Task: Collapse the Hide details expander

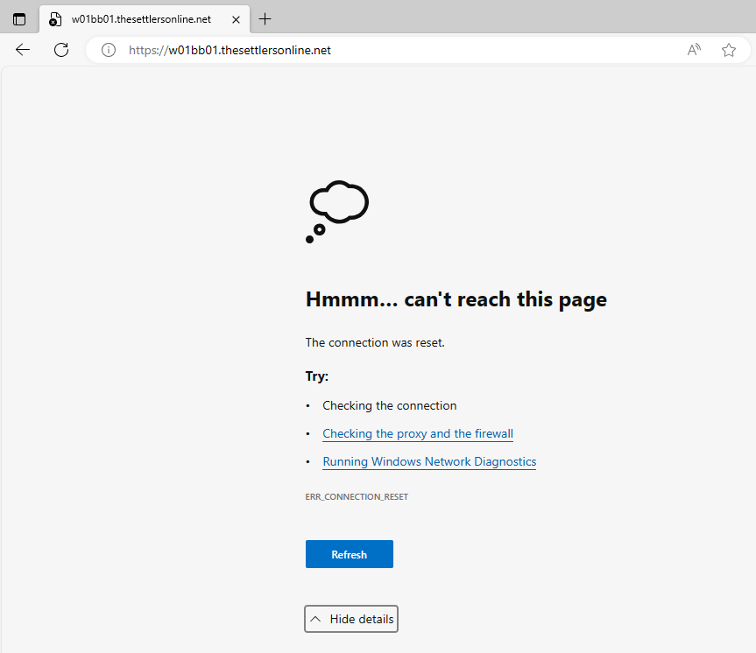Action: 351,619
